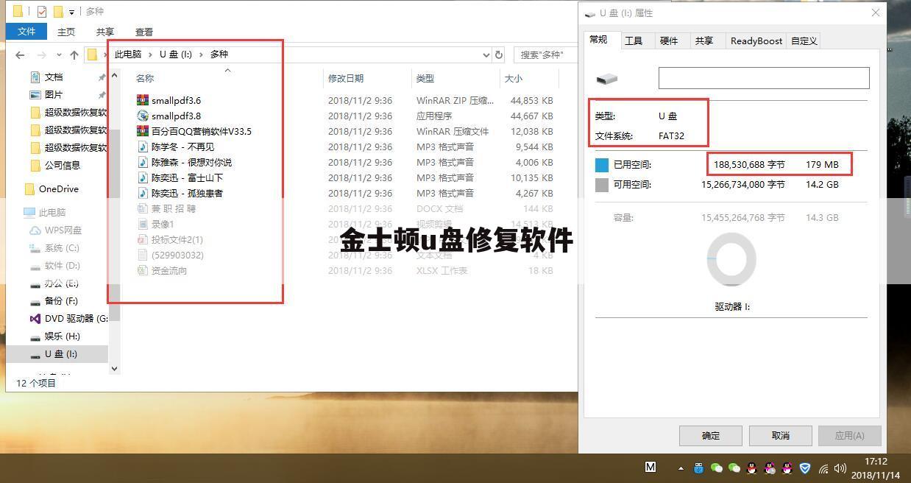Click the 搜索"多种" search box
Image resolution: width=911 pixels, height=483 pixels.
point(545,54)
